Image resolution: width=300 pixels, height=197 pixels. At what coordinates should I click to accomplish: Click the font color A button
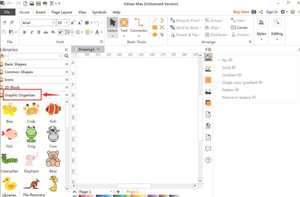pyautogui.click(x=97, y=32)
